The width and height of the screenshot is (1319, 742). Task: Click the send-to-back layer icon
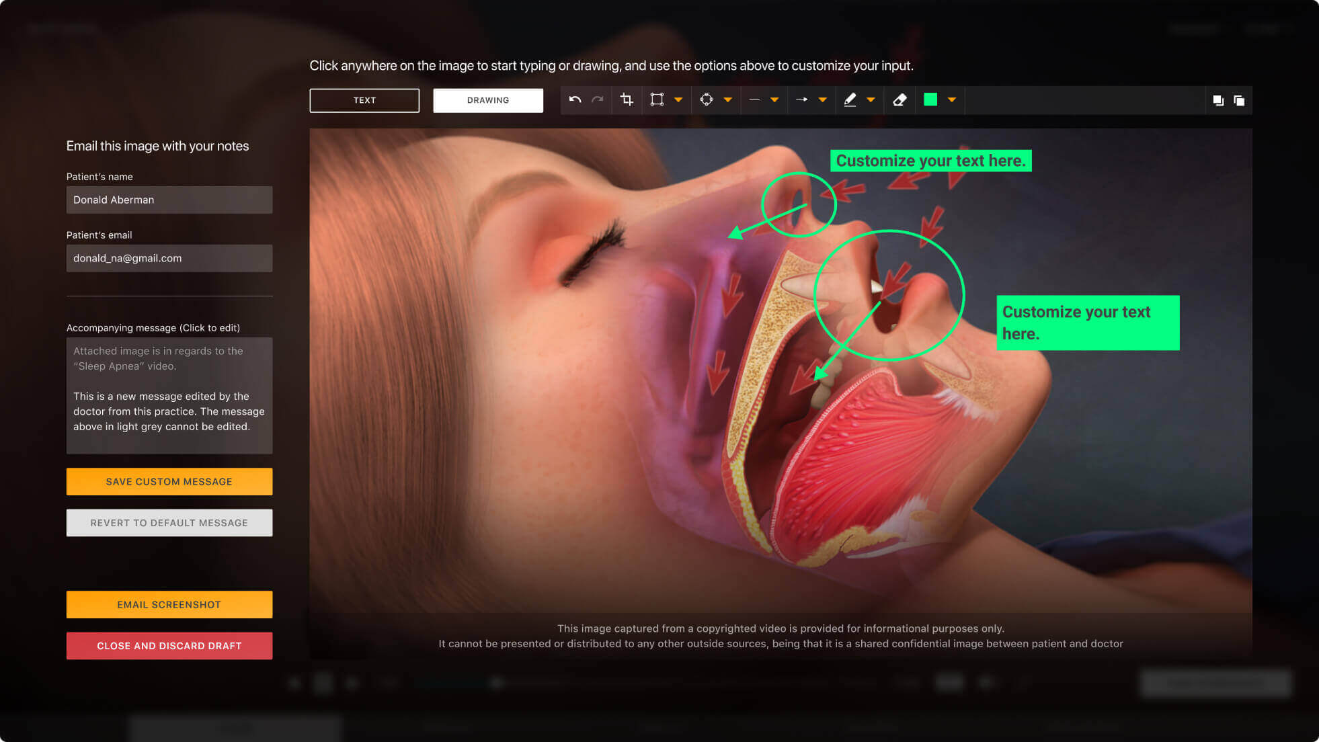(x=1239, y=101)
